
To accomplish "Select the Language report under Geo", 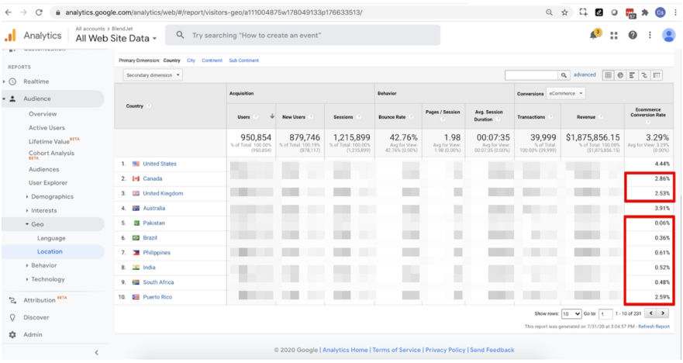I will [51, 238].
